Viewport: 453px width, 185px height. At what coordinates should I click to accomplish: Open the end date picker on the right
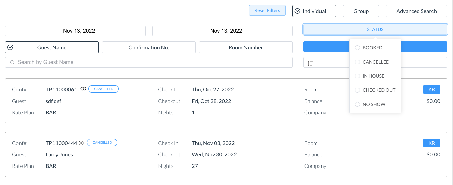coord(222,31)
